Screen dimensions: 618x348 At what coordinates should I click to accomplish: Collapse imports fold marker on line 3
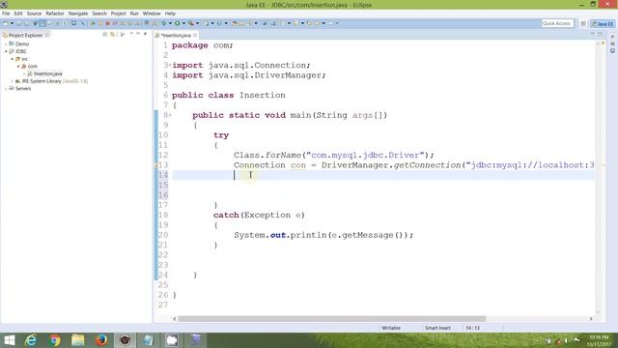coord(170,65)
